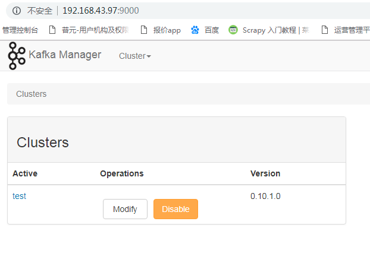Click the Active column header
The image size is (370, 253).
click(25, 173)
